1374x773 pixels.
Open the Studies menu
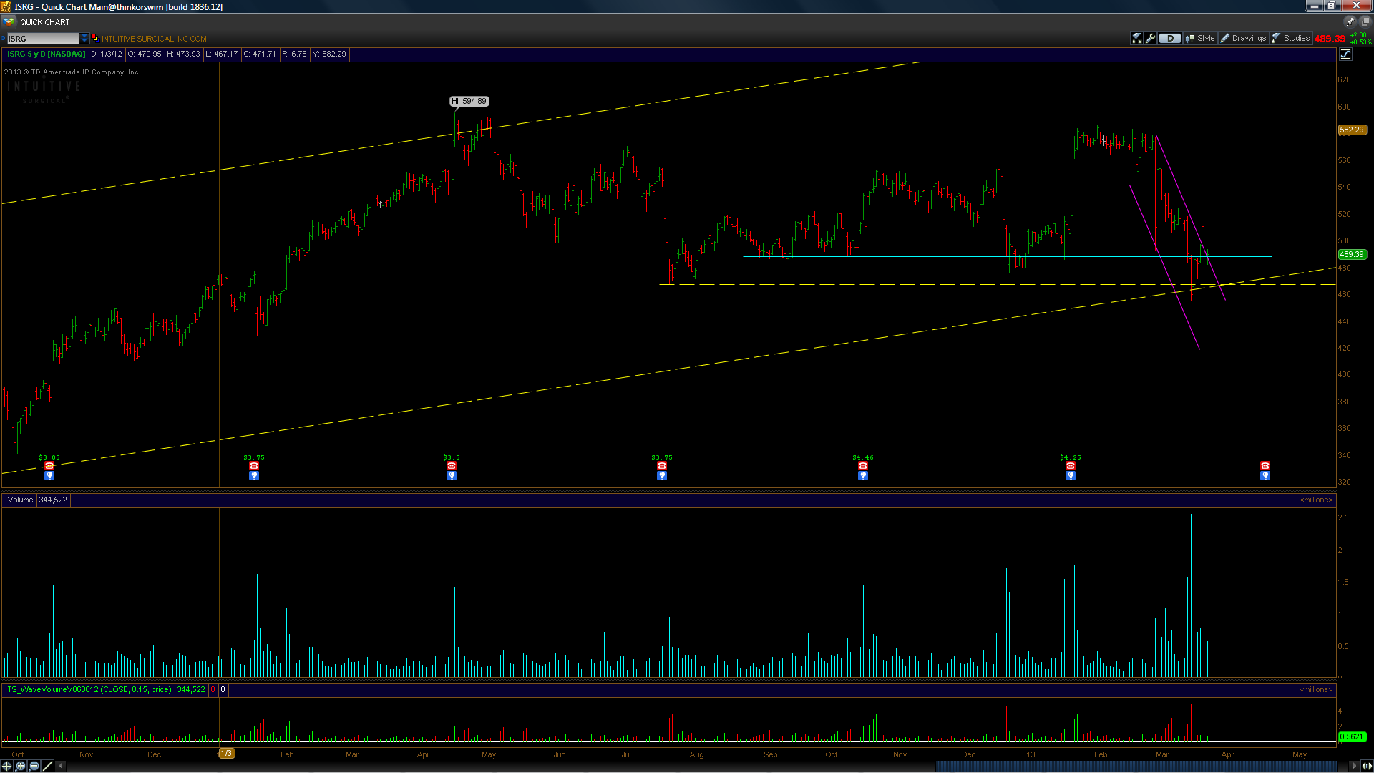coord(1291,39)
